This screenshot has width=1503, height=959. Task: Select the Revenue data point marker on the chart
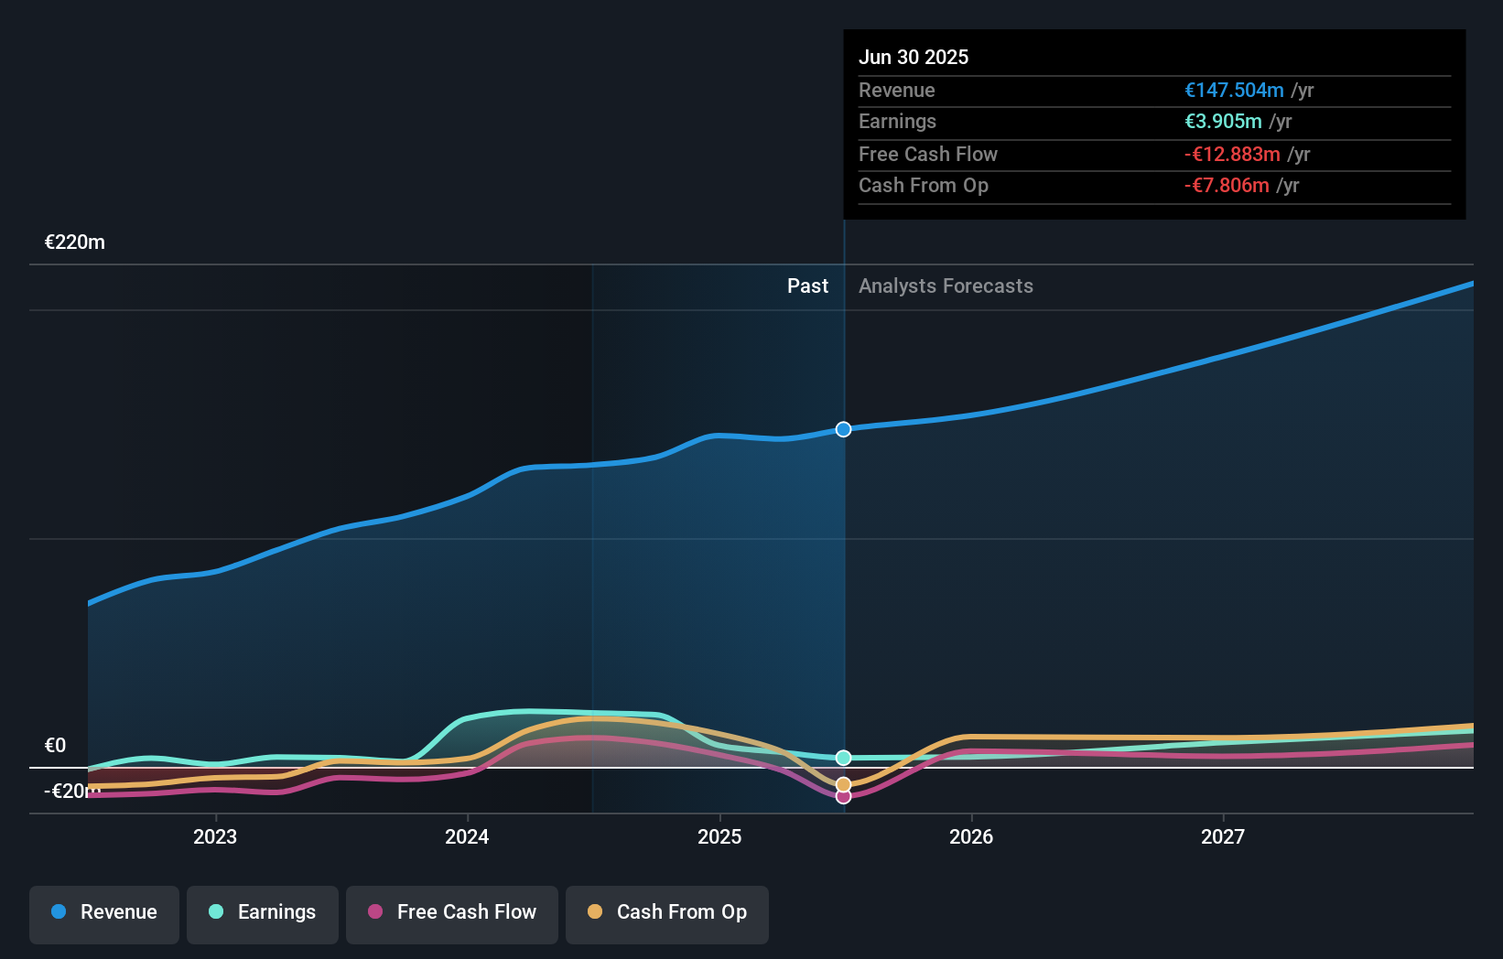pyautogui.click(x=843, y=428)
